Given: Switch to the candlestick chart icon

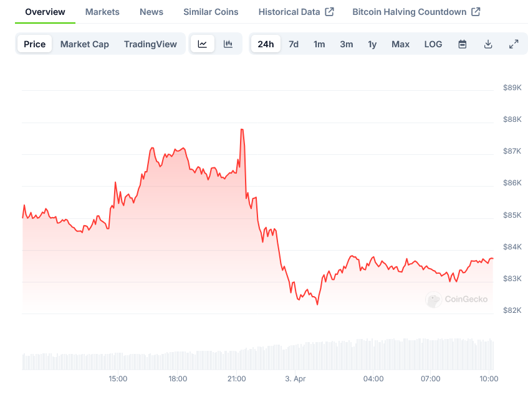Looking at the screenshot, I should (228, 44).
